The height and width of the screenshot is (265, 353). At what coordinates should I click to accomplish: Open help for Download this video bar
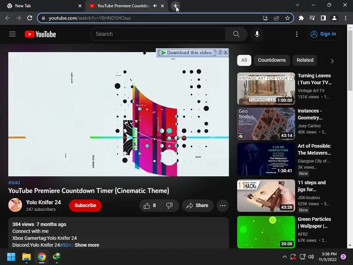[220, 52]
